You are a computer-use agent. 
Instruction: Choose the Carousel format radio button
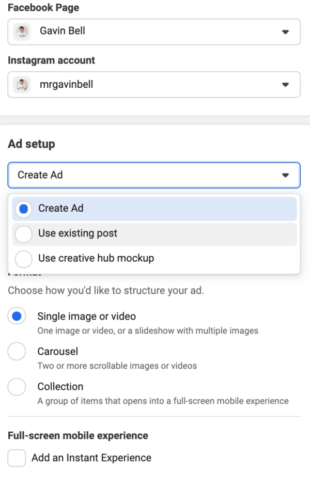[17, 351]
